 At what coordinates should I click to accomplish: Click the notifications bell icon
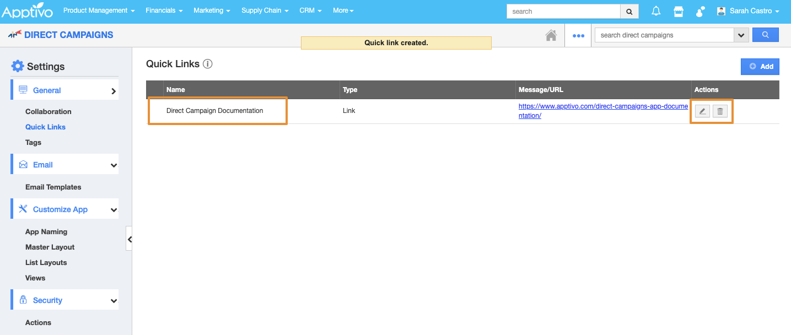(x=656, y=11)
